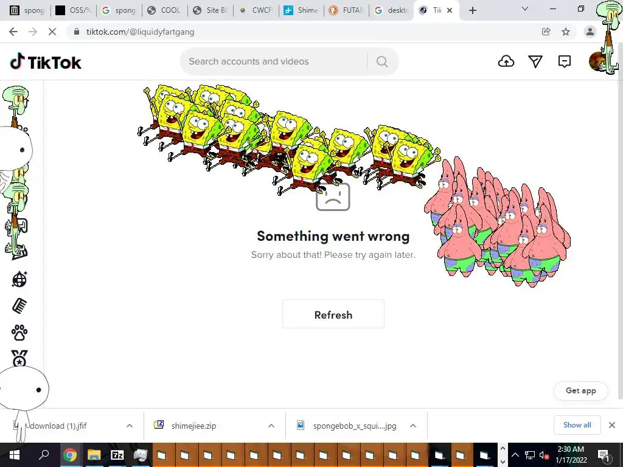Open downloaded download (1).jfif file

pos(58,426)
